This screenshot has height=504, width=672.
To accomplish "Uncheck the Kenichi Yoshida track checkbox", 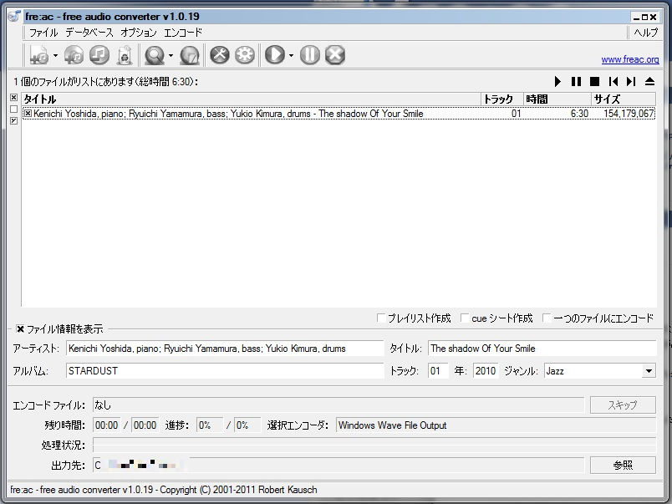I will pyautogui.click(x=28, y=114).
